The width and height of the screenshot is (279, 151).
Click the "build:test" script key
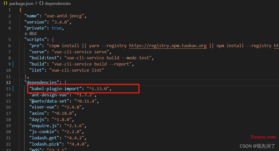44,58
